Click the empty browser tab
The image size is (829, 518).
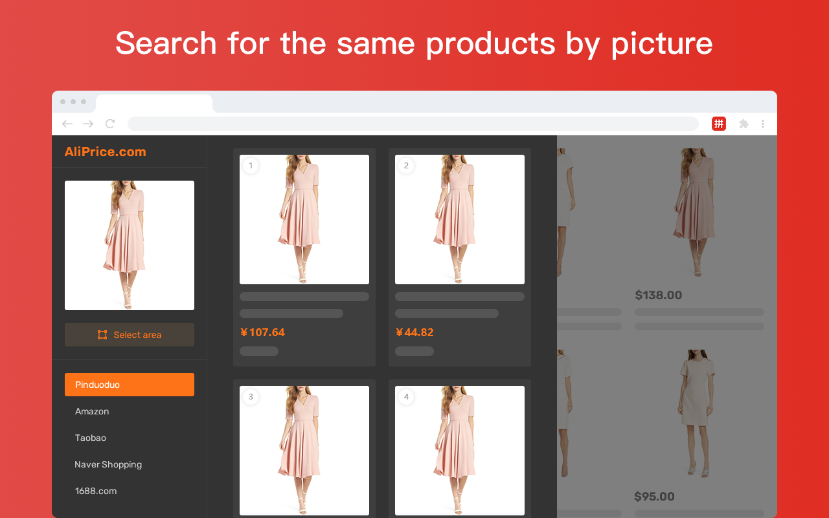click(154, 104)
